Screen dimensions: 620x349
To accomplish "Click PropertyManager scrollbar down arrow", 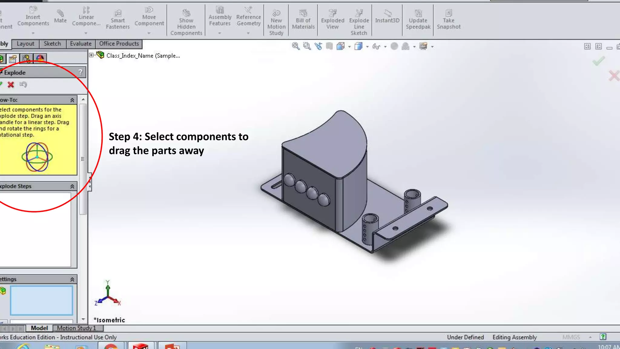I will (83, 319).
